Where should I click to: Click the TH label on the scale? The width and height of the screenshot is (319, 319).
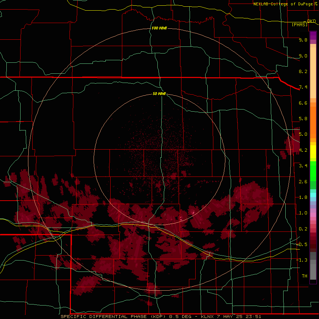pos(304,276)
